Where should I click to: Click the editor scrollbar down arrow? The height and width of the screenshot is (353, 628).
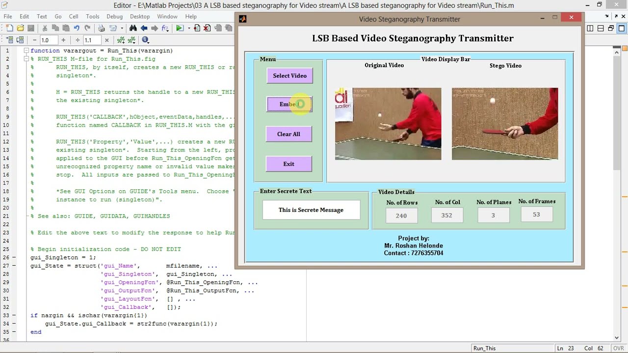pyautogui.click(x=617, y=338)
